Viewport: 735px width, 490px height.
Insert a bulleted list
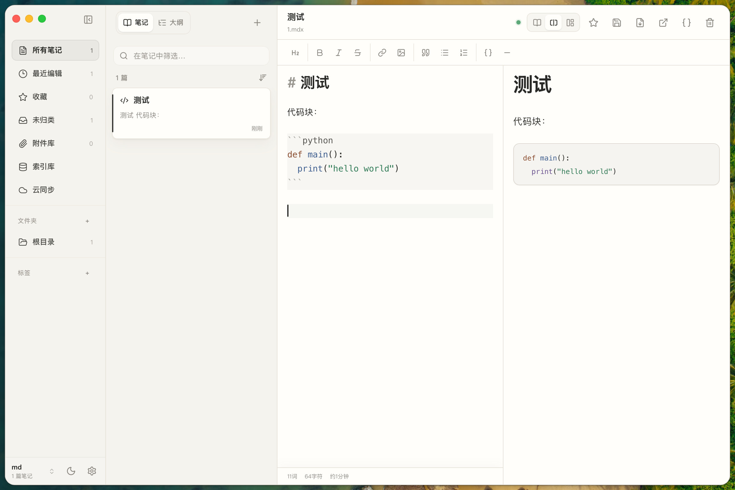[x=444, y=53]
